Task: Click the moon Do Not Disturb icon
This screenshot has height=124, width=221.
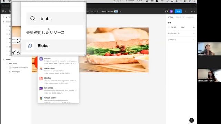Action: click(177, 1)
